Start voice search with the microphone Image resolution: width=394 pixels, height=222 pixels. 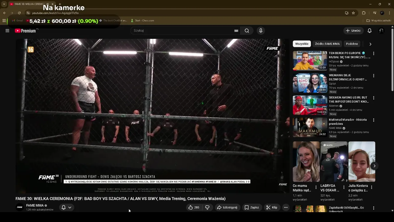[x=261, y=31]
